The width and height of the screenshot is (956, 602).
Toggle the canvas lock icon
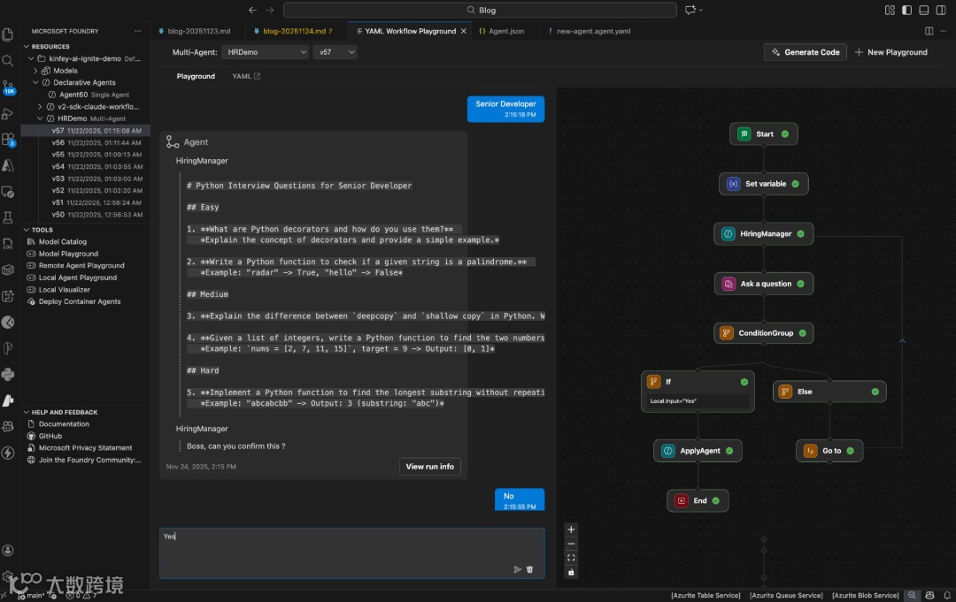click(x=571, y=572)
